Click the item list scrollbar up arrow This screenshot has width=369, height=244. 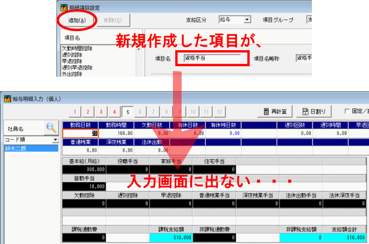(x=138, y=48)
